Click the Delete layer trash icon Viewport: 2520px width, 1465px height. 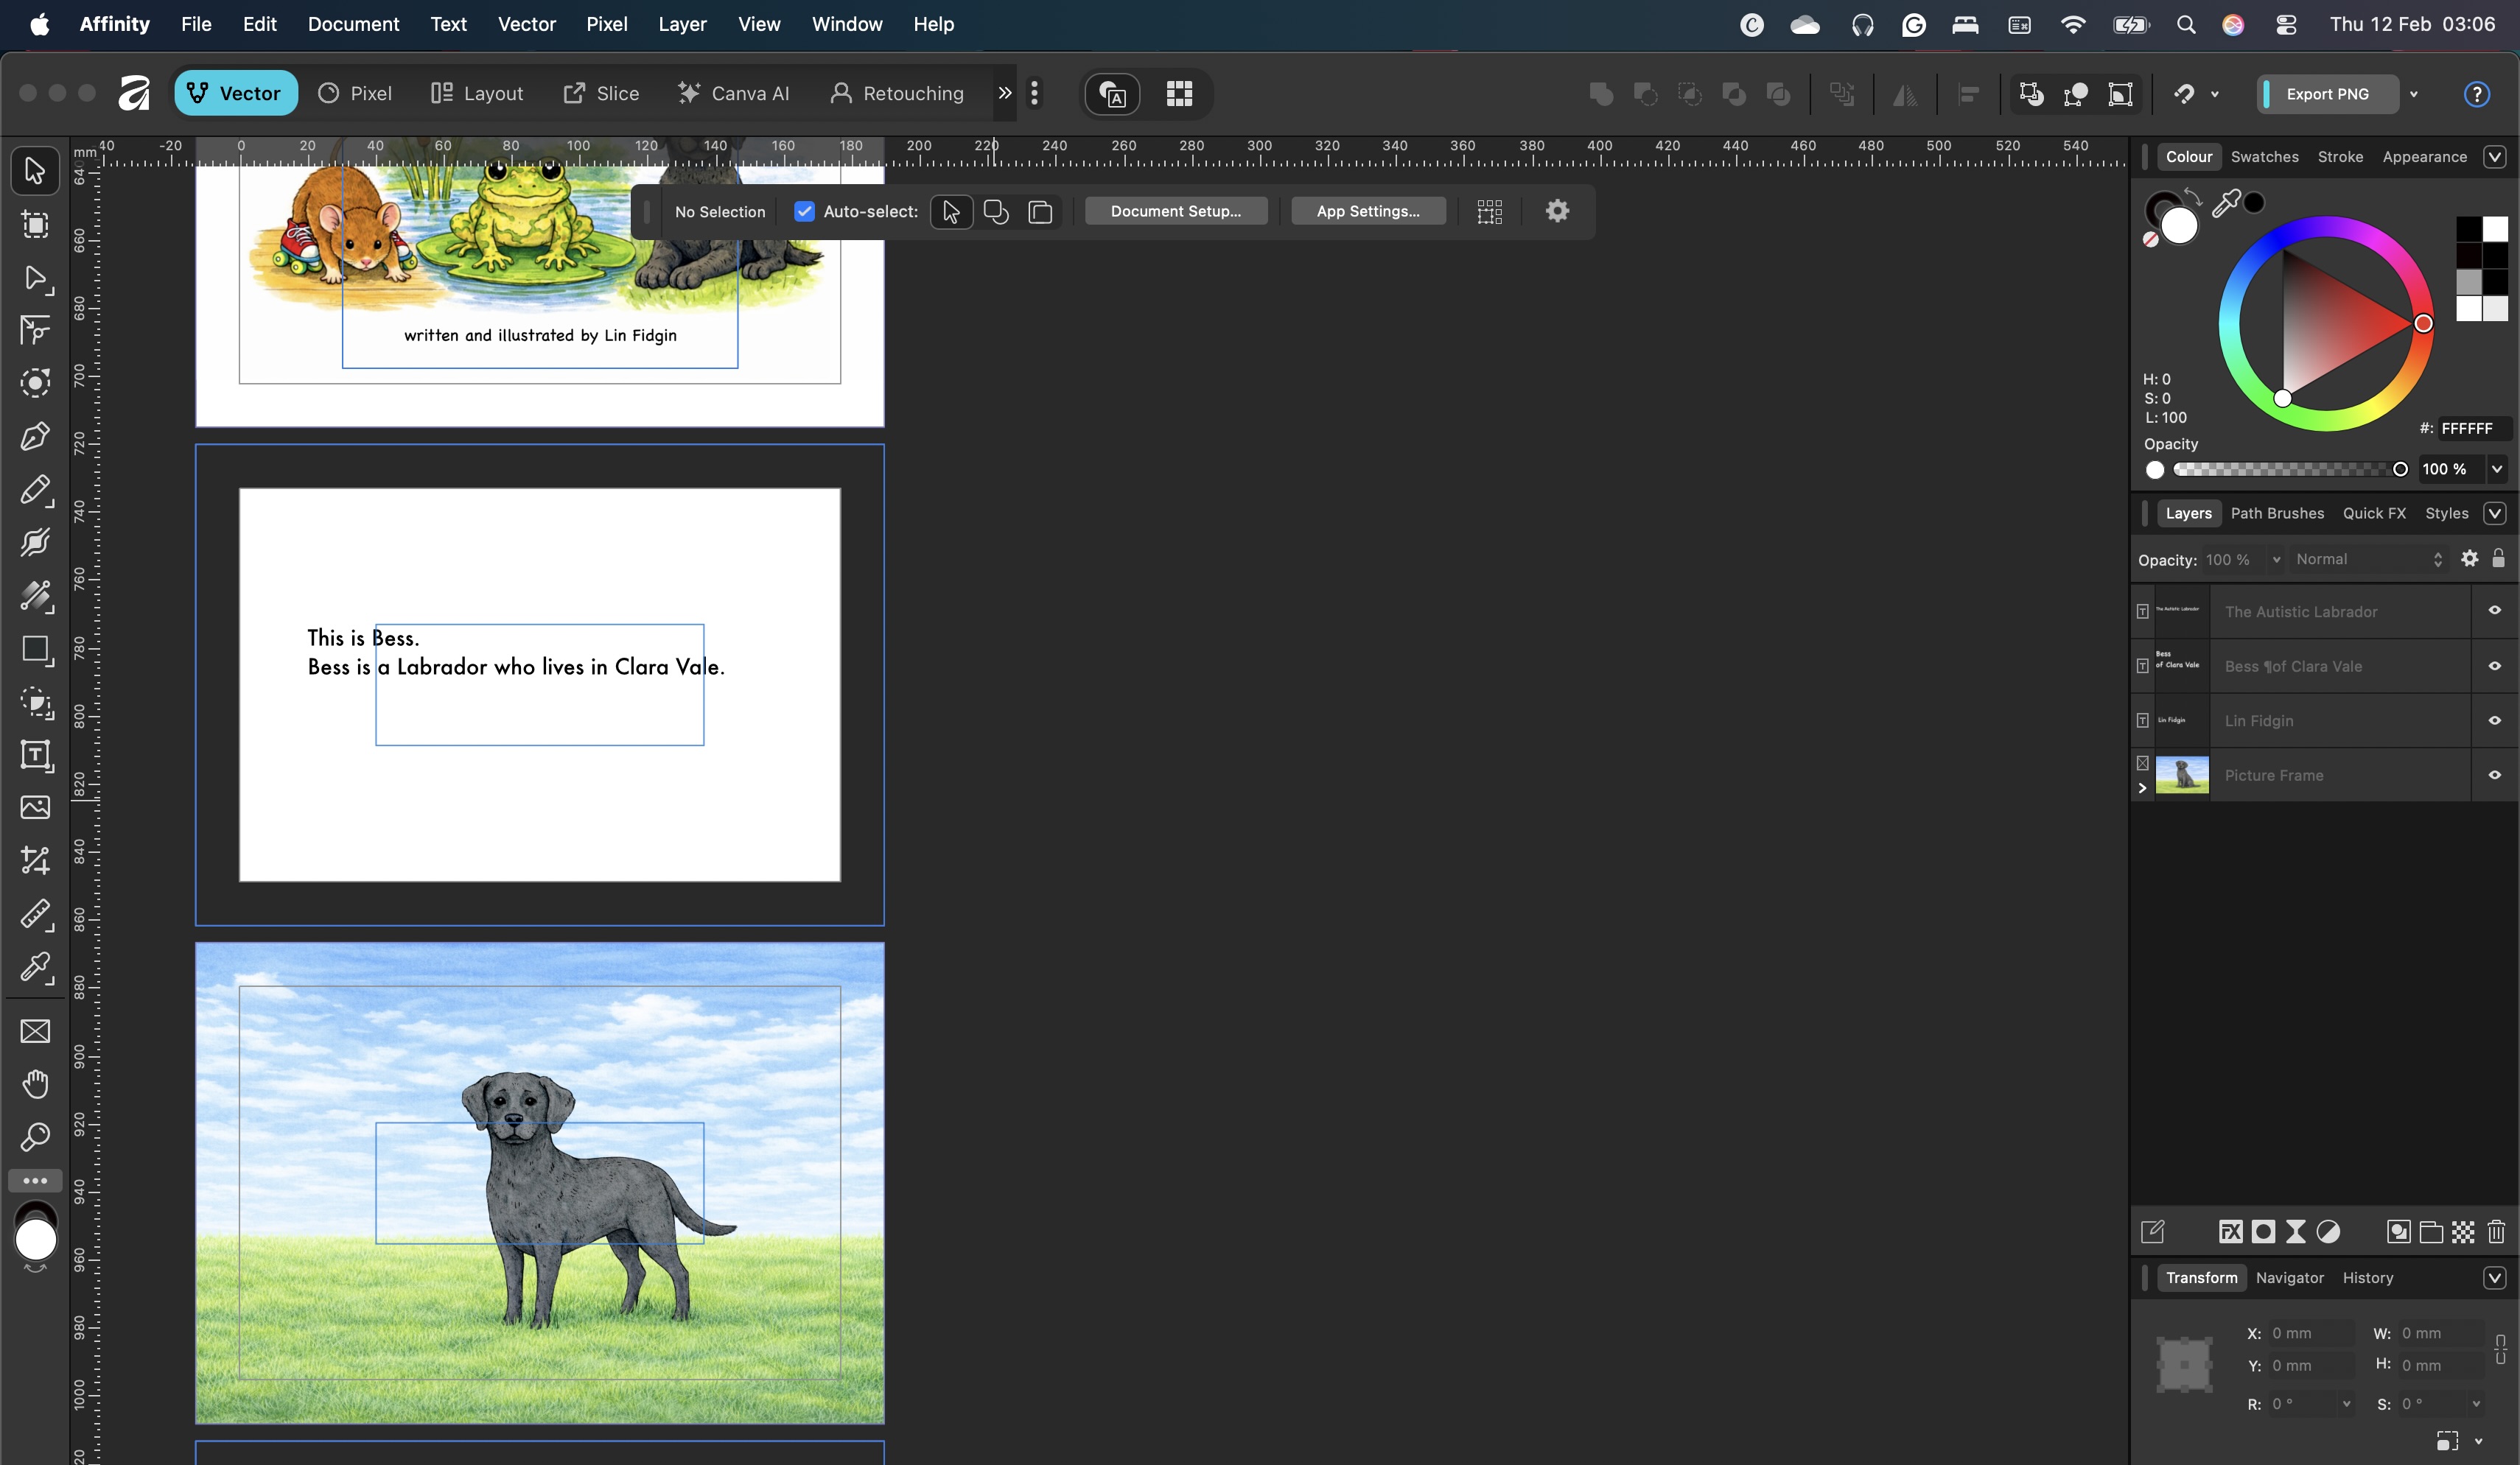[x=2496, y=1232]
